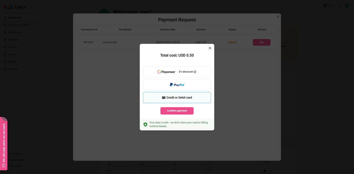The image size is (354, 174).
Task: Click the pink Pay button
Action: pos(262,42)
